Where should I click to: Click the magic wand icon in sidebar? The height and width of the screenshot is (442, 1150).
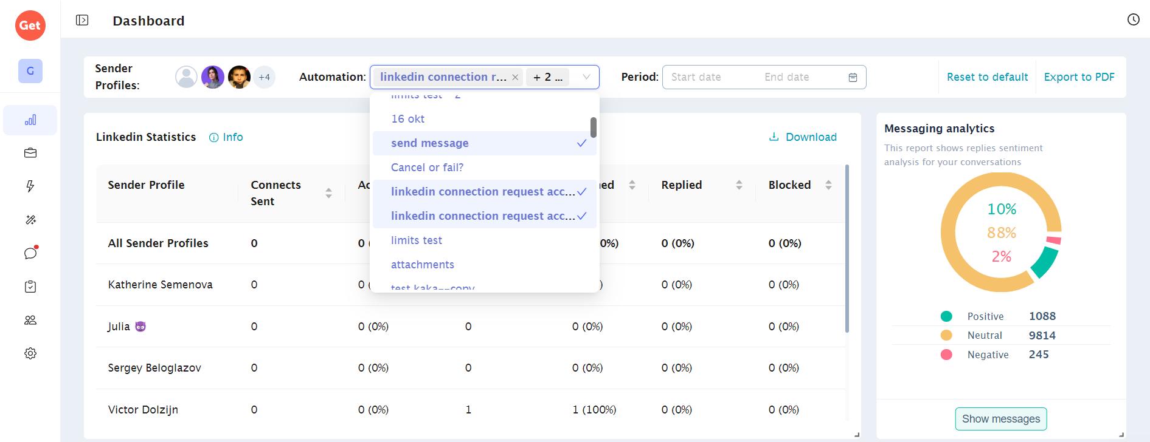pos(30,220)
